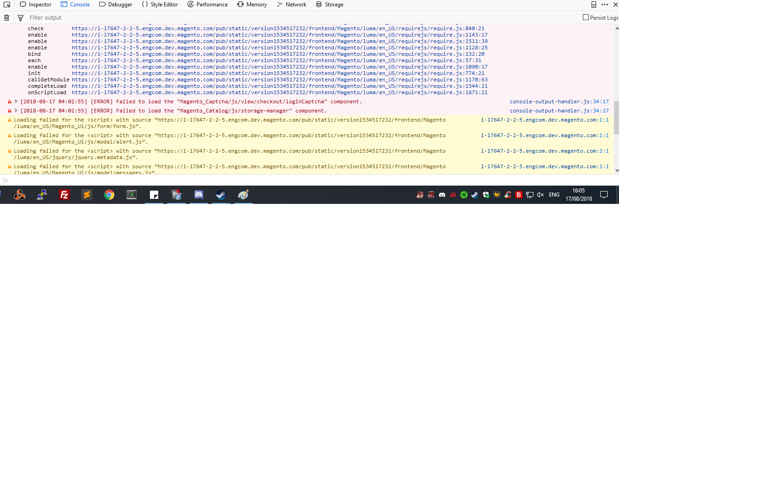Open DevTools dock options via split-pane icon

coord(593,4)
